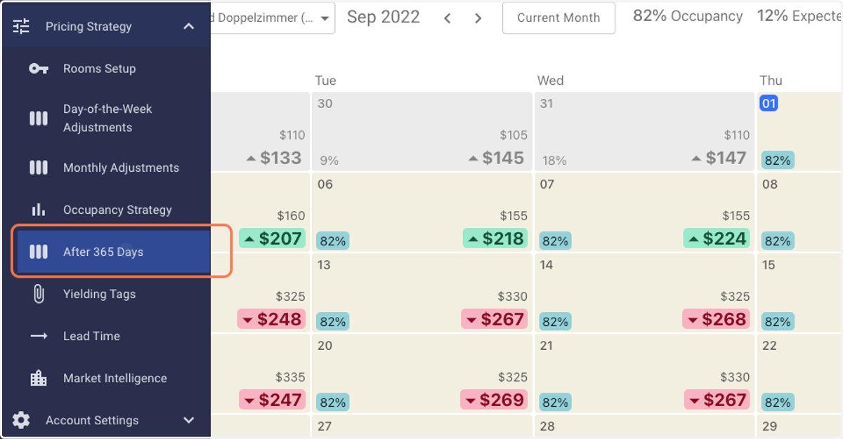Image resolution: width=843 pixels, height=439 pixels.
Task: Go to previous month with left arrow
Action: [x=447, y=18]
